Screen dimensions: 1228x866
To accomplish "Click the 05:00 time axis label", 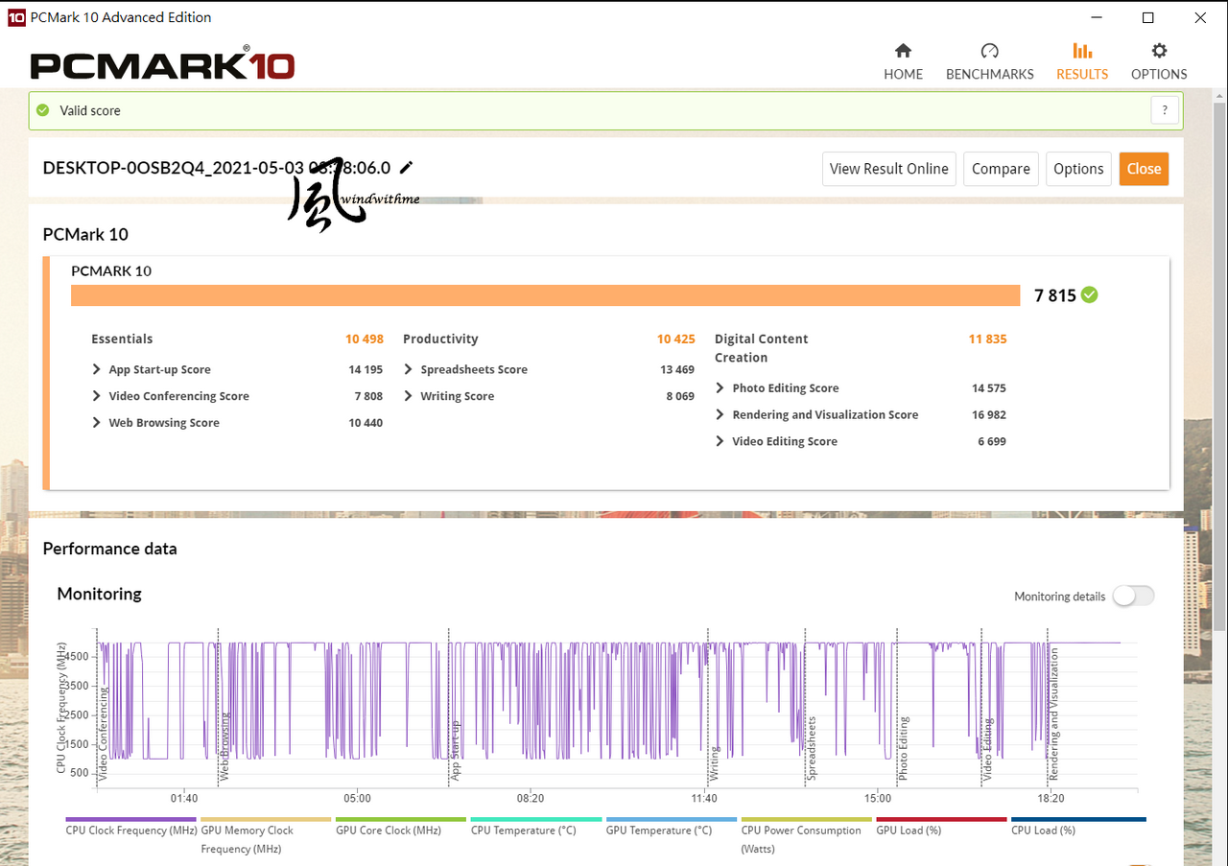I will tap(358, 798).
